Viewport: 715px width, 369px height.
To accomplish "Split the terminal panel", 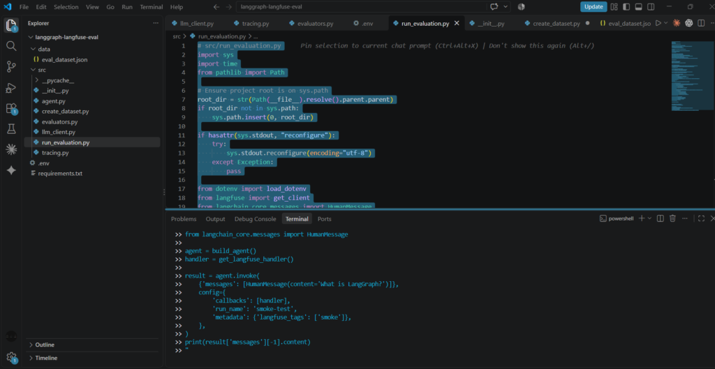I will 660,218.
